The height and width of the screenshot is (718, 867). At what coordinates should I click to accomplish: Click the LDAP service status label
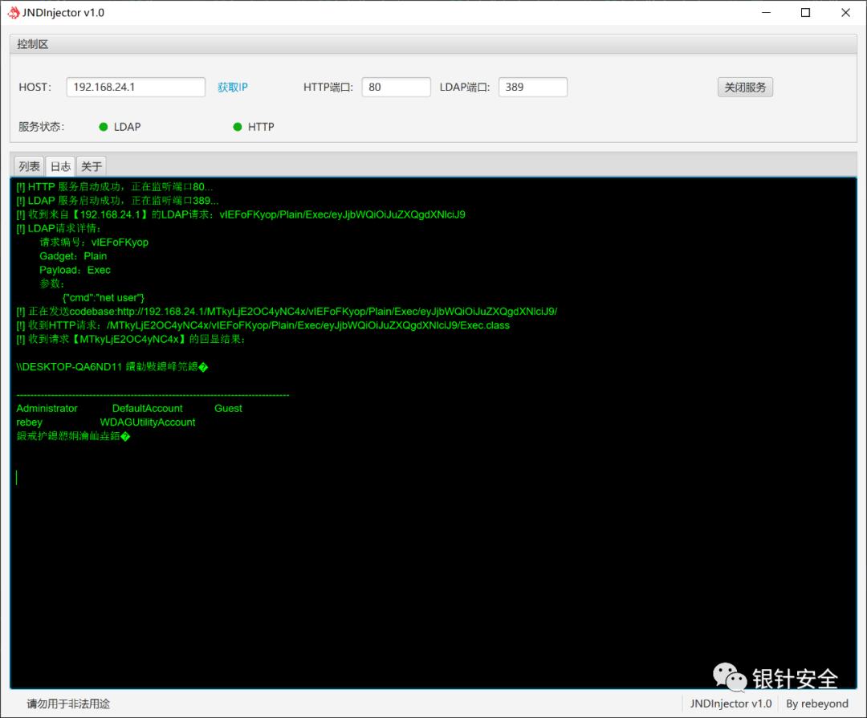pyautogui.click(x=127, y=127)
